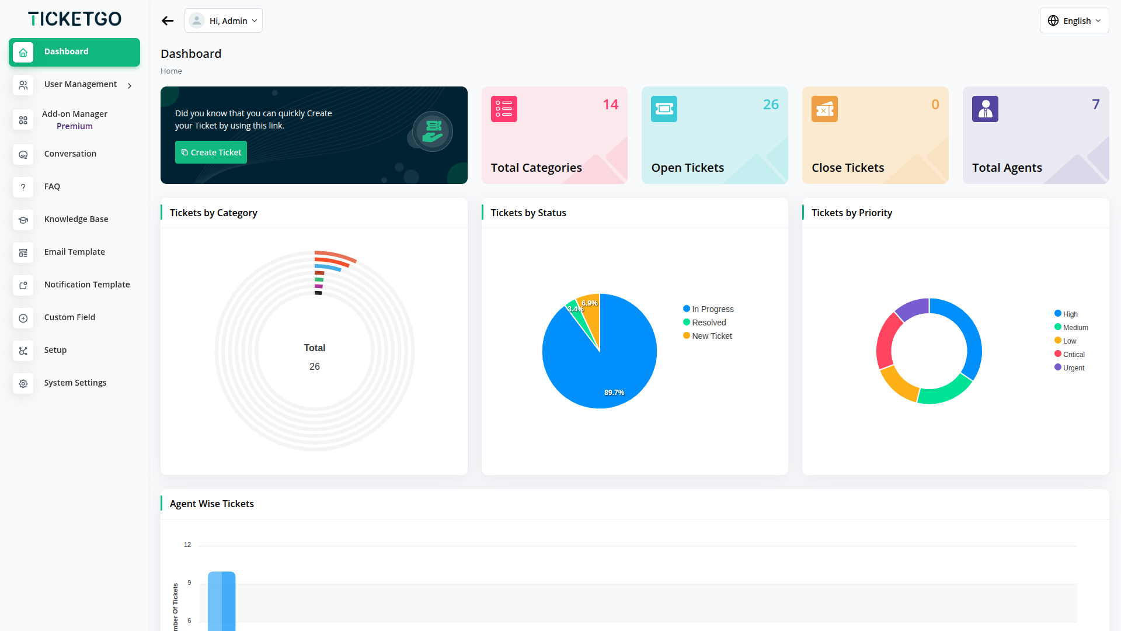1121x631 pixels.
Task: Click the Conversation chat bubble icon
Action: [23, 154]
